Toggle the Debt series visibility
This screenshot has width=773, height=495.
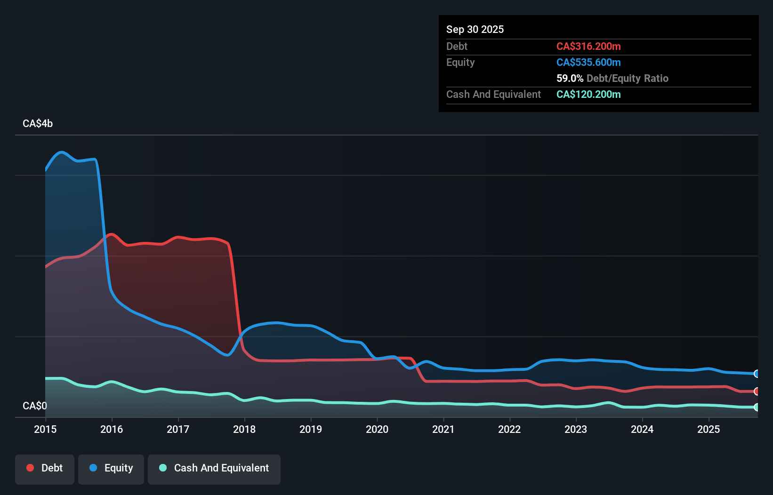pyautogui.click(x=44, y=469)
